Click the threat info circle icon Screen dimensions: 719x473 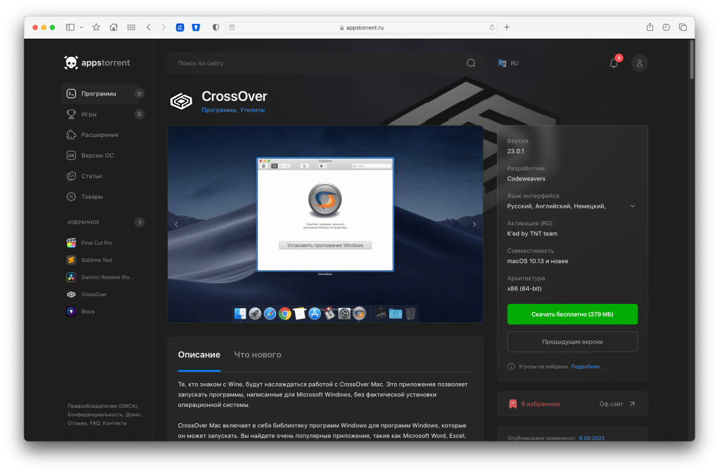(x=511, y=366)
